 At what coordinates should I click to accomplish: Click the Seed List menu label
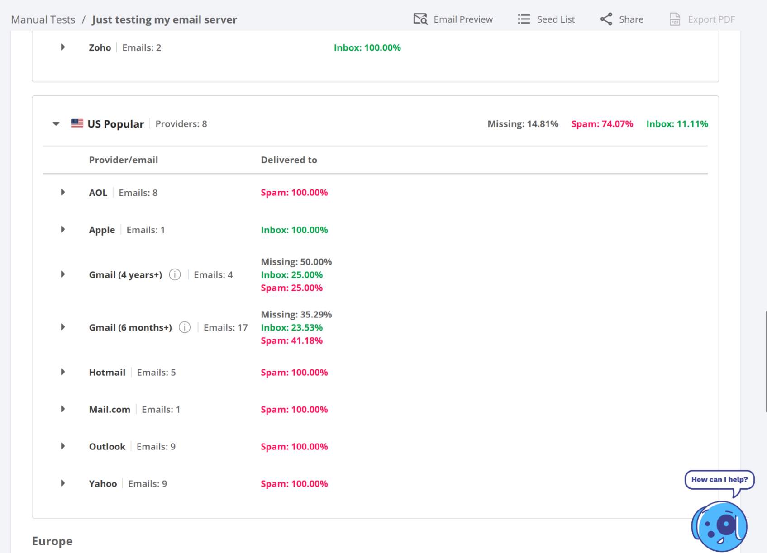(556, 19)
